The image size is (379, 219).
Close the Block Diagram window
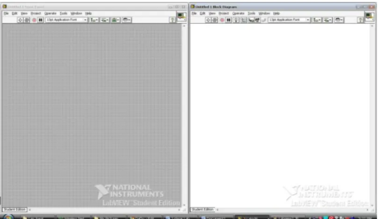(x=372, y=7)
